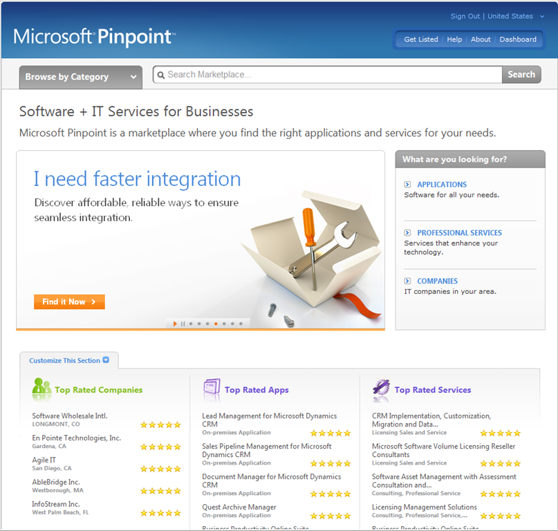Click the arrow icon beside COMPANIES
Viewport: 558px width, 531px height.
click(407, 281)
